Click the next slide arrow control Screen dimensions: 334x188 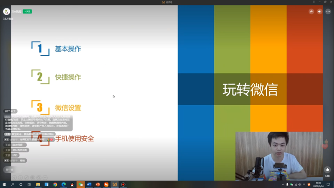(20, 177)
